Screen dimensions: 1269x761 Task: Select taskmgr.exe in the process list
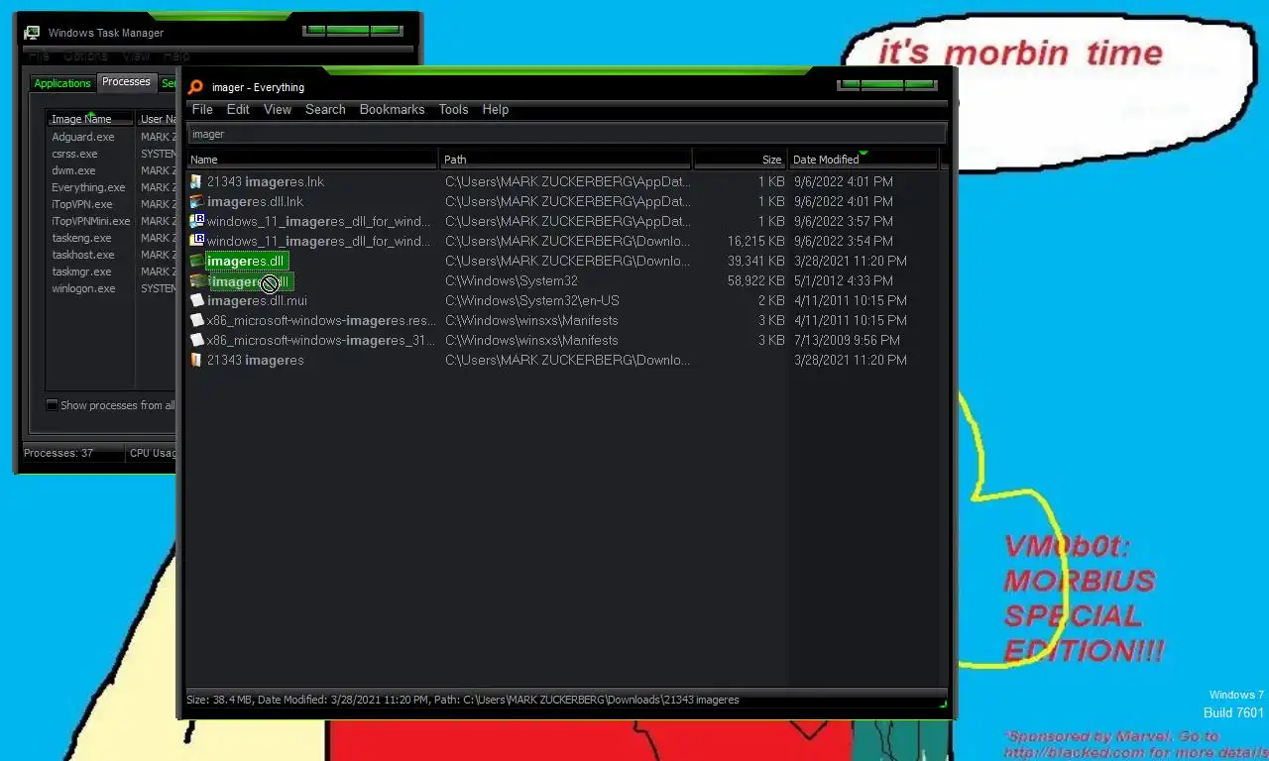point(82,272)
